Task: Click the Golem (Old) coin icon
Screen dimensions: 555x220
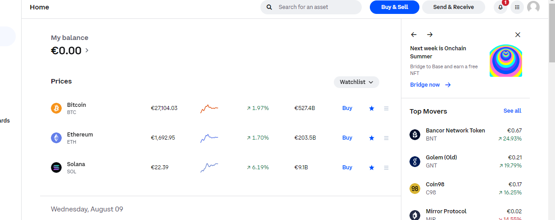Action: (x=415, y=162)
